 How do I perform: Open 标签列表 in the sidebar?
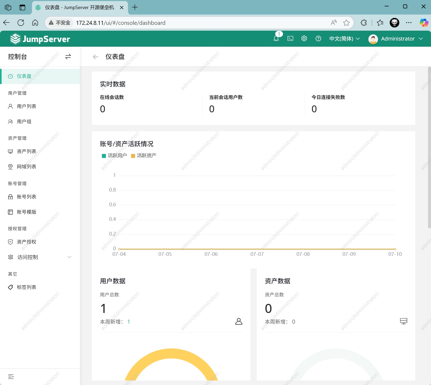pyautogui.click(x=26, y=287)
